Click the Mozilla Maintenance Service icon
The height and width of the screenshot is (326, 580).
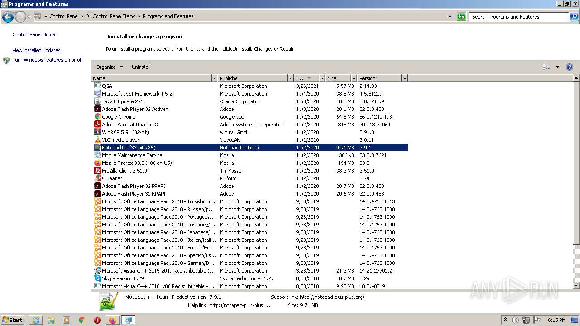pyautogui.click(x=97, y=155)
